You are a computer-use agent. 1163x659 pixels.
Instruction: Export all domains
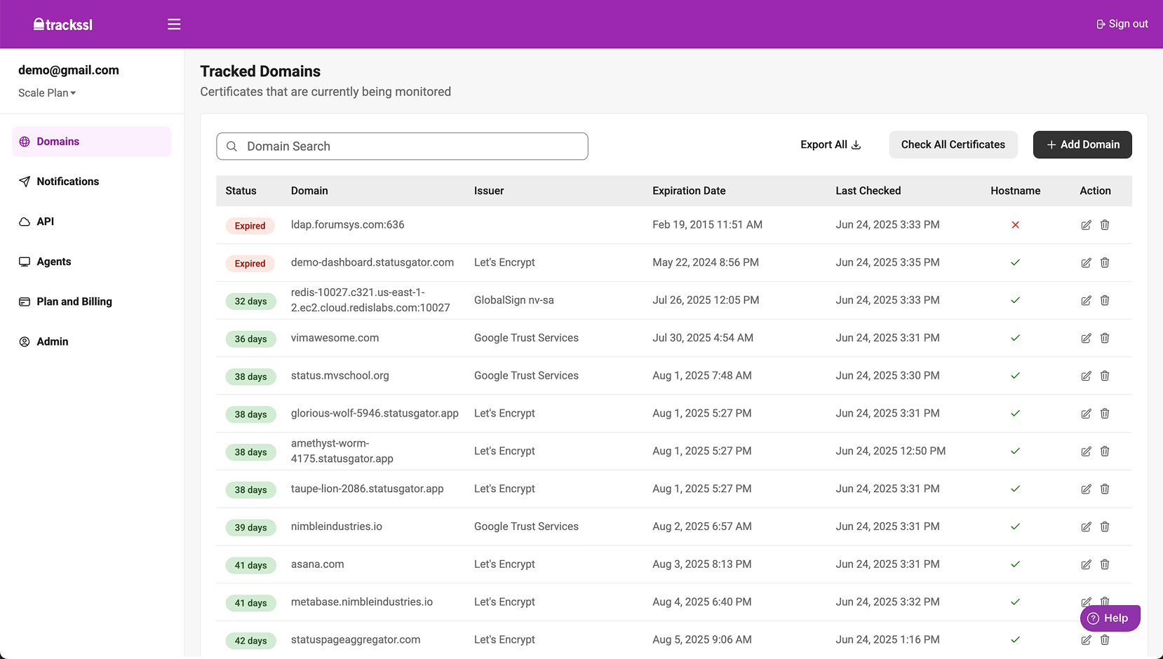[831, 144]
